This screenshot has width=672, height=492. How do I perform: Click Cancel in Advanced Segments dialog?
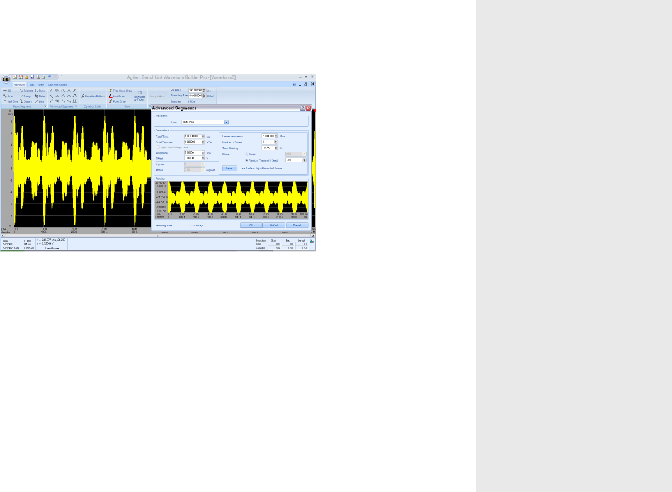click(x=297, y=225)
